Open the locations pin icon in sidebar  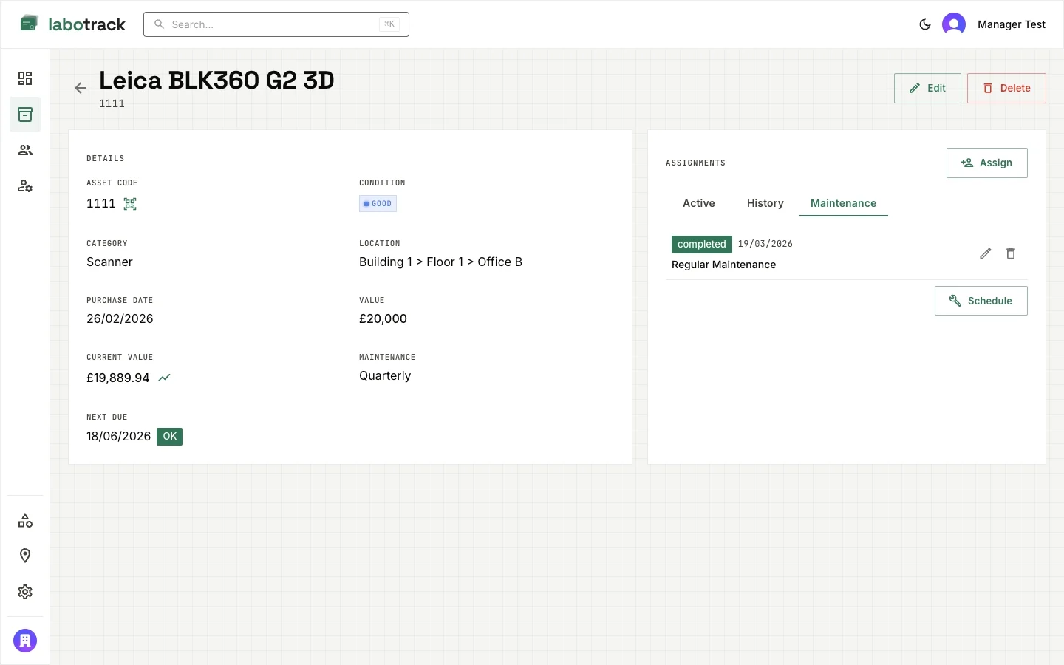tap(25, 556)
